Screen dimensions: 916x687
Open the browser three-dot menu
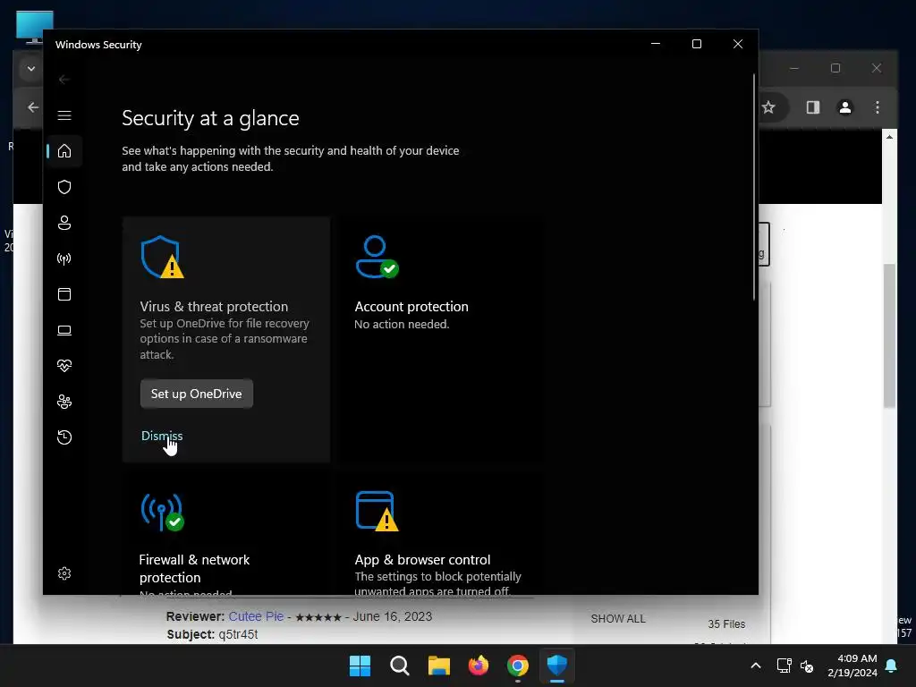point(878,107)
